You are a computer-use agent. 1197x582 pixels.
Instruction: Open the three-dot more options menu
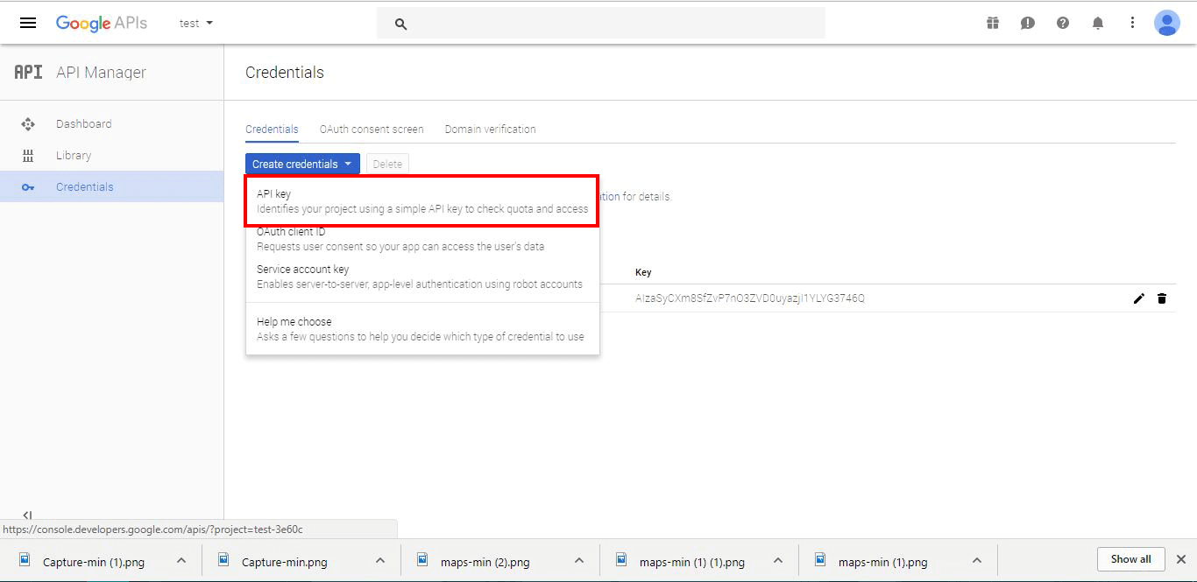point(1132,24)
